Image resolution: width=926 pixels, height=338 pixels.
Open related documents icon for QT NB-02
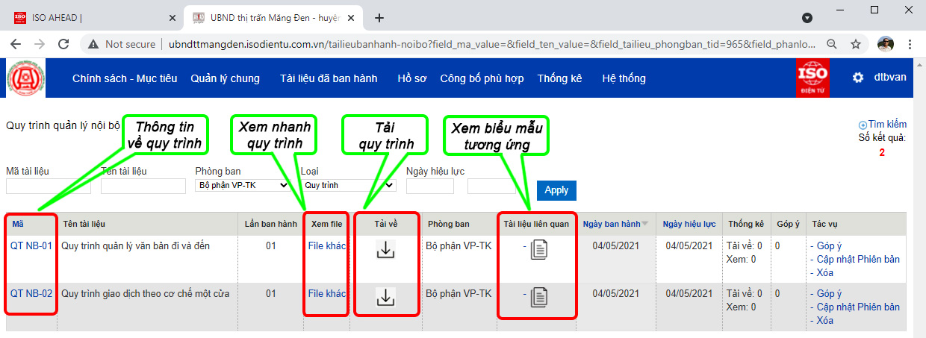(539, 298)
